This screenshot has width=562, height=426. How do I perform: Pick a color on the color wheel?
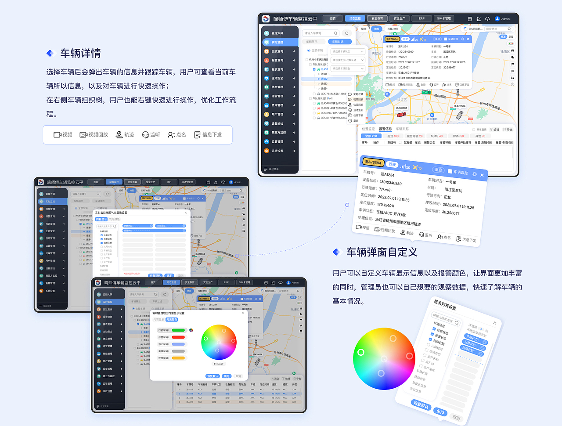[x=220, y=342]
